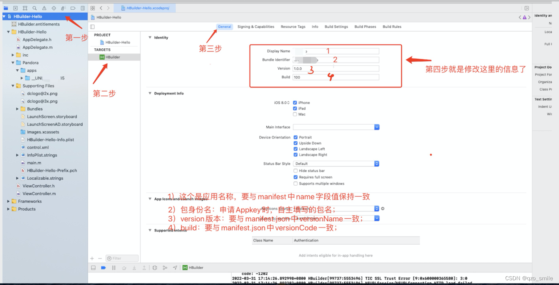Click the arrow next to App Icons Source
The image size is (559, 285).
point(383,209)
